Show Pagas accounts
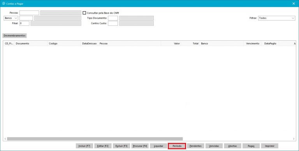The height and width of the screenshot is (151, 299). click(251, 146)
